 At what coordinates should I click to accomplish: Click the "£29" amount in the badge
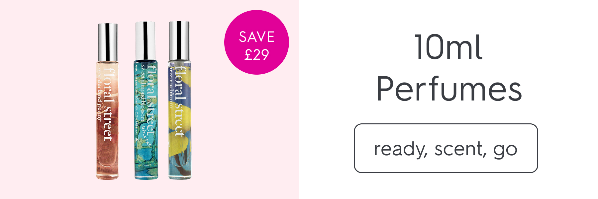click(x=256, y=54)
